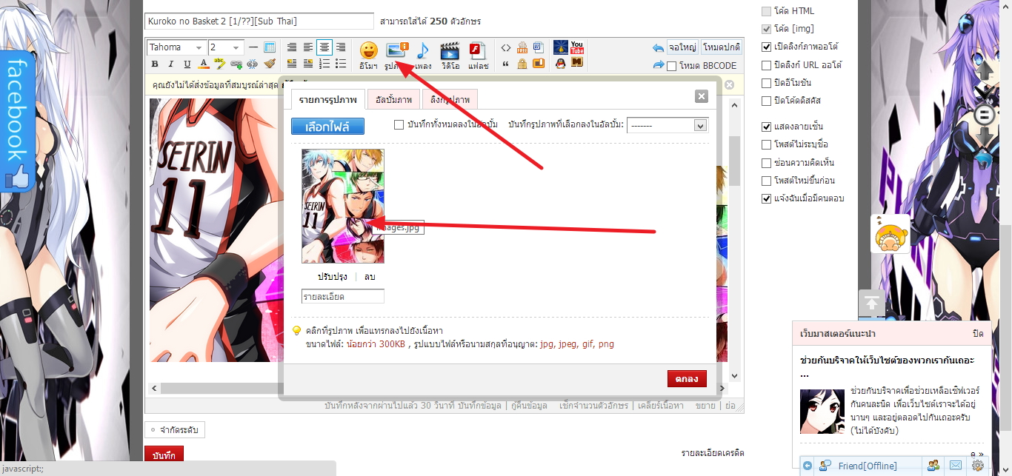
Task: Click the chat bar settings gear
Action: click(978, 466)
